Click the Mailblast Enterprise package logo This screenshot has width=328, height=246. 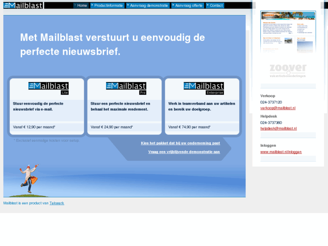pos(204,88)
